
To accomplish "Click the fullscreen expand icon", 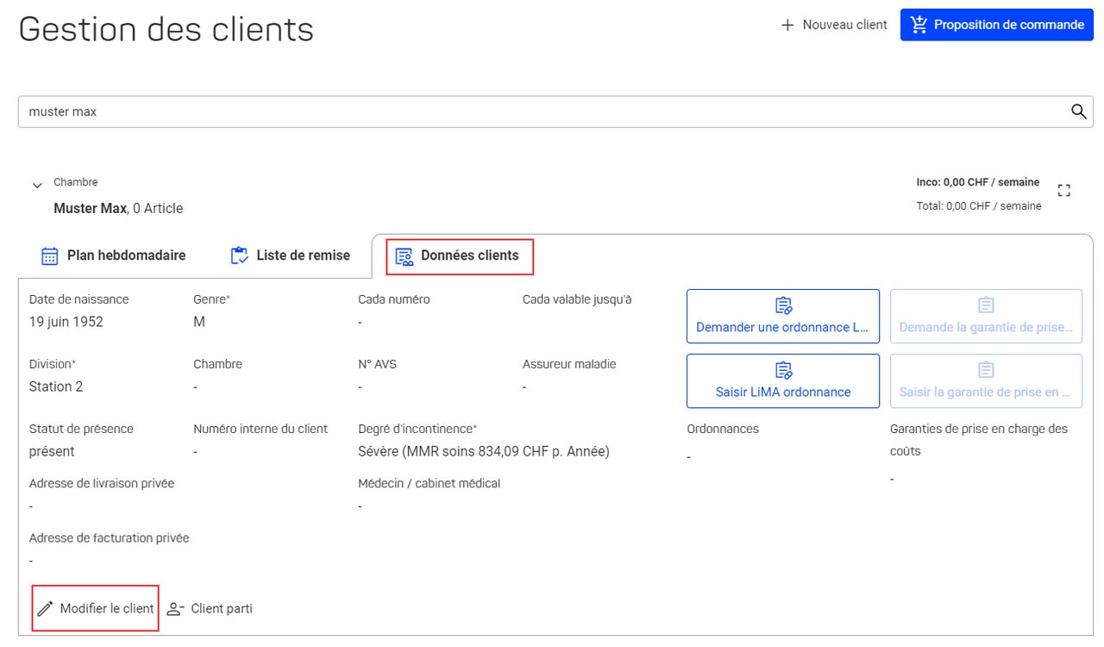I will click(1063, 191).
